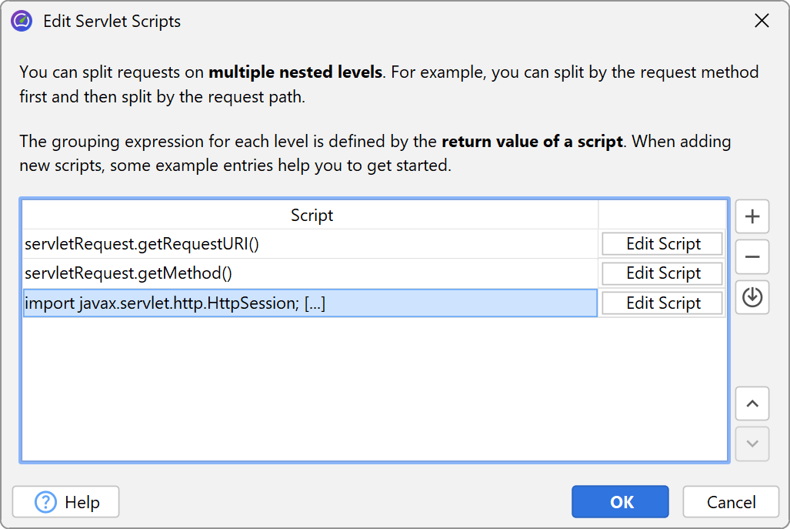790x529 pixels.
Task: Click the JProfiler icon in the title bar
Action: pyautogui.click(x=22, y=21)
